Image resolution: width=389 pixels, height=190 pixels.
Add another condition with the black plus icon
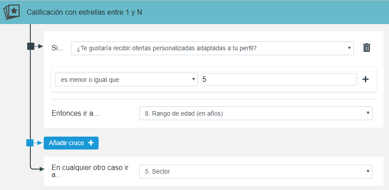click(x=365, y=79)
